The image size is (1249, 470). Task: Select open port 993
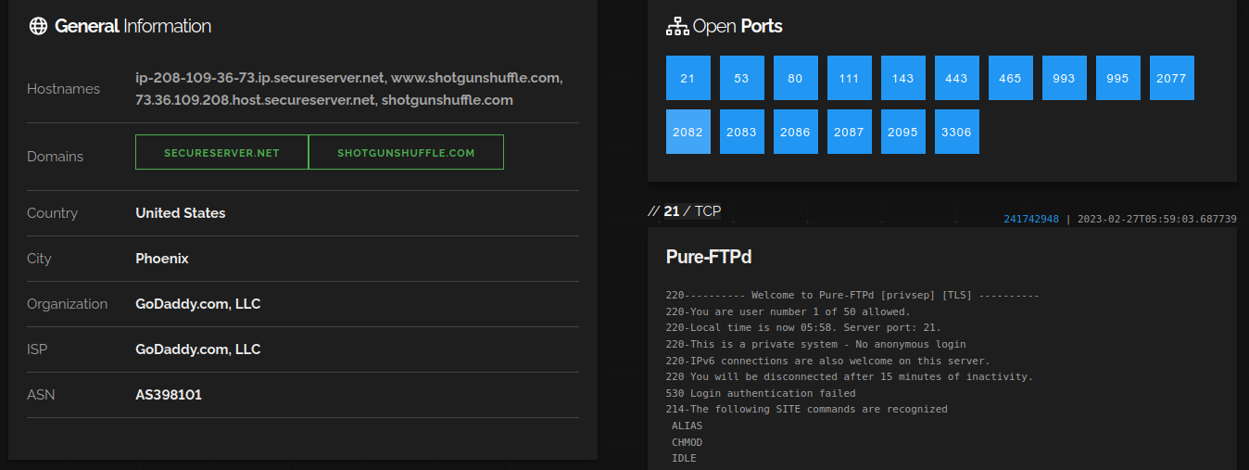click(1064, 78)
